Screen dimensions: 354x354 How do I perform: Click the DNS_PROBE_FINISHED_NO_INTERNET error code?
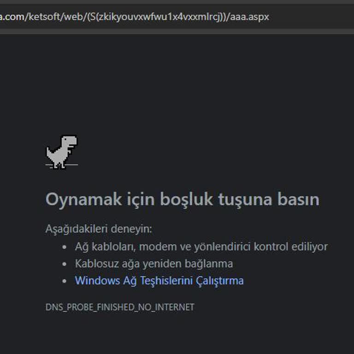coord(120,307)
